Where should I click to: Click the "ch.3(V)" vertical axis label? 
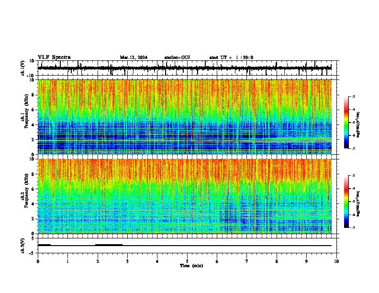point(23,246)
